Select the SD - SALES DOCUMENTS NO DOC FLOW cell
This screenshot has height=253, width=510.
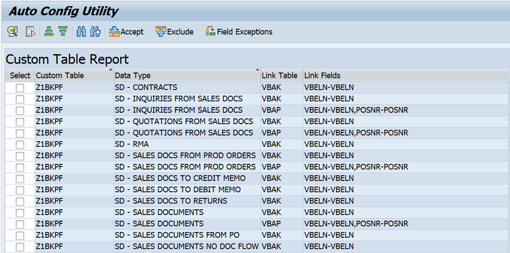coord(187,247)
